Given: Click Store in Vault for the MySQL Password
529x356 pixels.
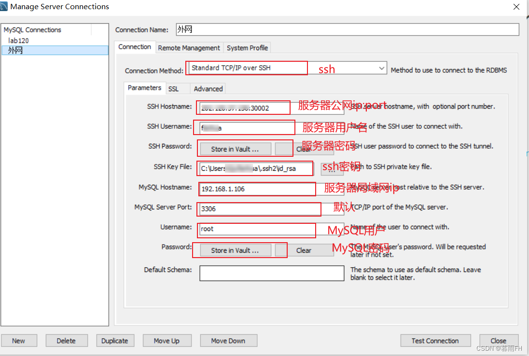Looking at the screenshot, I should 235,250.
